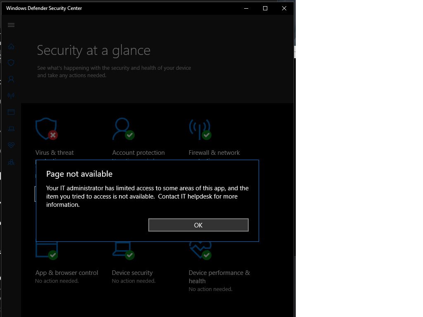
Task: Click "No action needed." under App & browser control
Action: (57, 281)
